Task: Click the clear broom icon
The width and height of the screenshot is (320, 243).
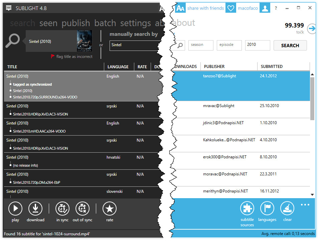Action: pos(287,209)
